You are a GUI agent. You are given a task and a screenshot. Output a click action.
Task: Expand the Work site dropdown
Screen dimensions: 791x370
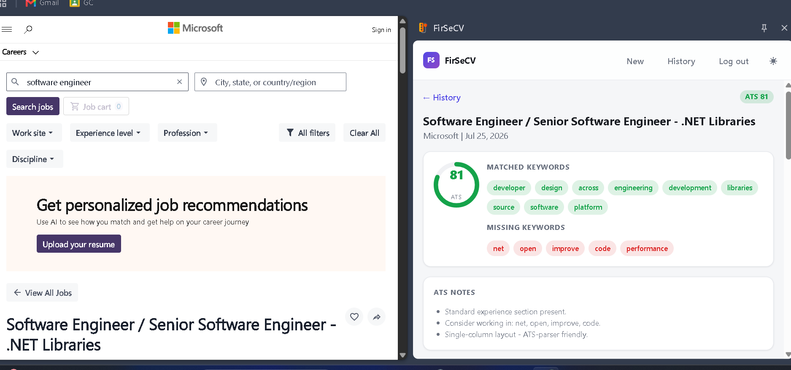pos(34,133)
